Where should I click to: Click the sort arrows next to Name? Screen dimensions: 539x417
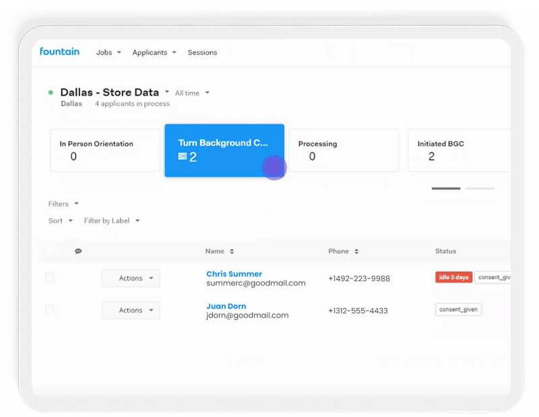click(232, 252)
